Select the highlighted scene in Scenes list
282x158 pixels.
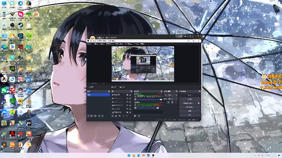[98, 95]
